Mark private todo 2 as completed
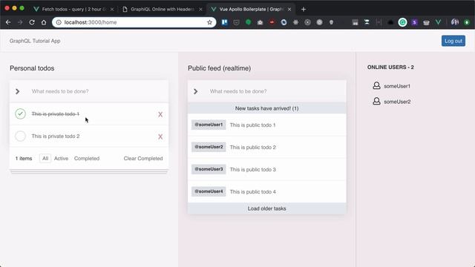Screen dimensions: 475x267 20,136
